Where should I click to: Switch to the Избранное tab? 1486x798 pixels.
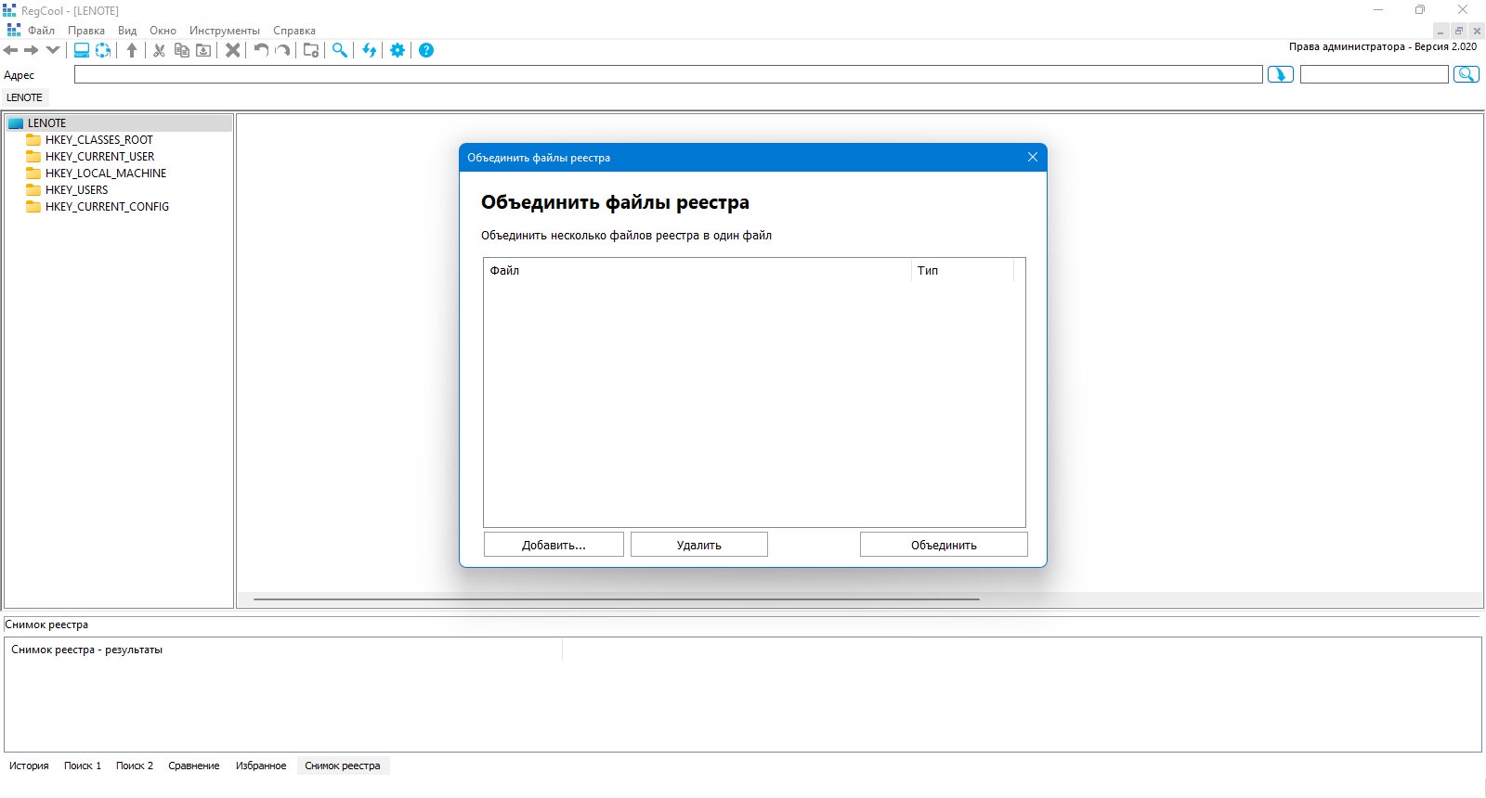point(261,766)
